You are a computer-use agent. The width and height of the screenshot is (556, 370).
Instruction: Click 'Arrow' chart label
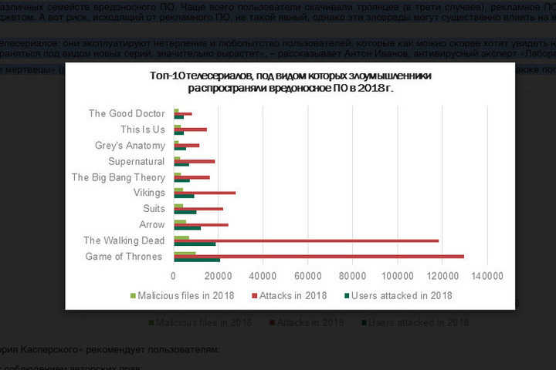click(152, 224)
